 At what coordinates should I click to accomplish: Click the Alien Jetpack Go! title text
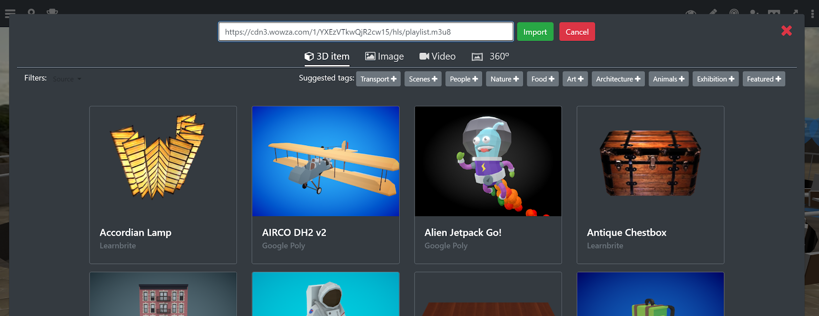(x=463, y=233)
